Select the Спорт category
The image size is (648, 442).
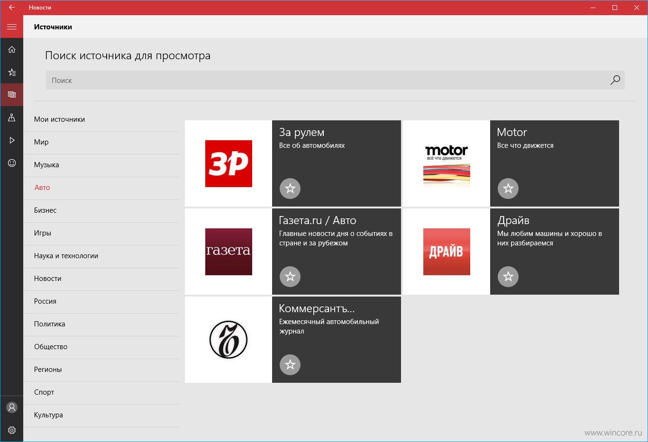(x=101, y=392)
